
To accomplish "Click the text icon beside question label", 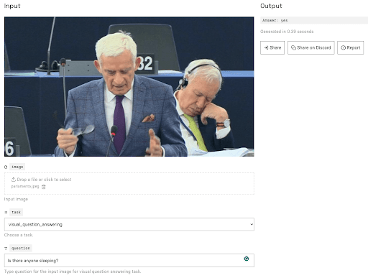I will pyautogui.click(x=6, y=249).
